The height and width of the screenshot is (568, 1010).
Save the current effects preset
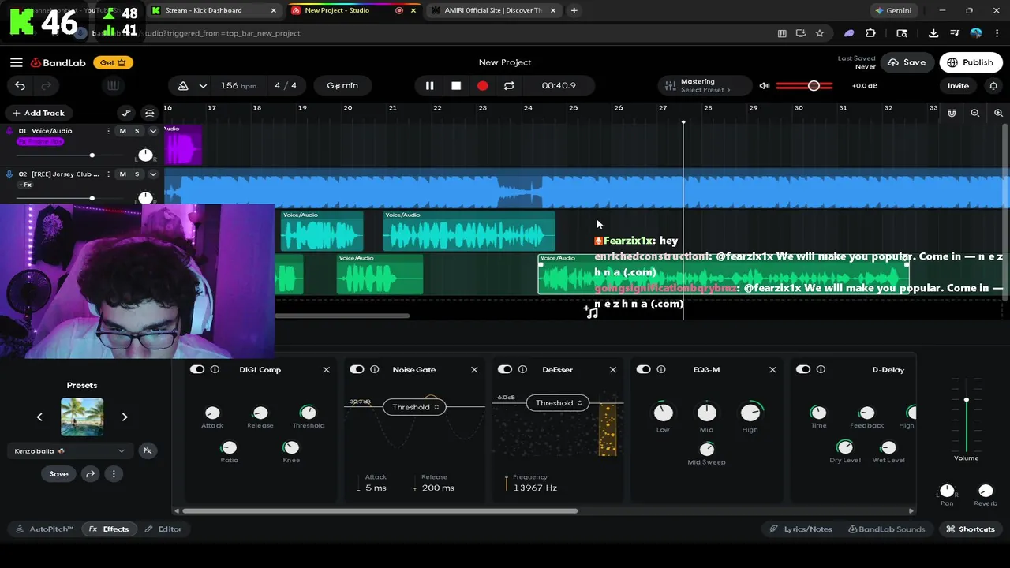tap(58, 474)
